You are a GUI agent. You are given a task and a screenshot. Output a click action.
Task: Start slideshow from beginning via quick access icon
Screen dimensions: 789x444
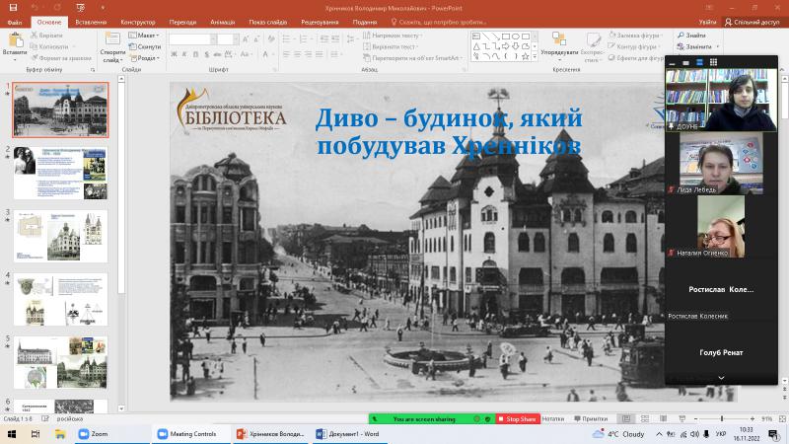(80, 8)
